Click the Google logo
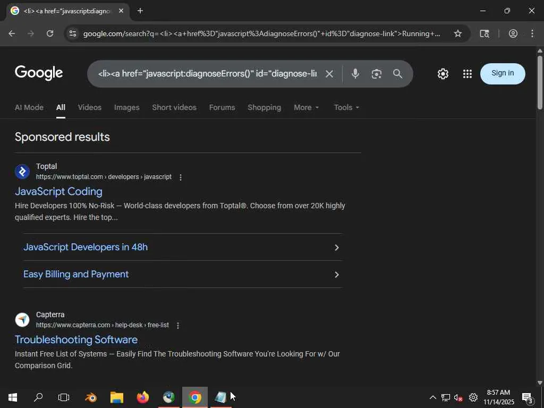 click(x=39, y=73)
